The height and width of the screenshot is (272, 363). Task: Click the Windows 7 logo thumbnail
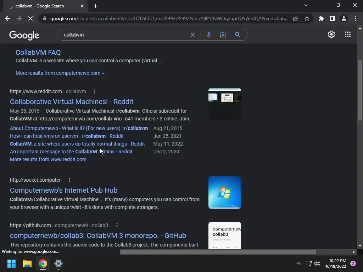(x=224, y=193)
